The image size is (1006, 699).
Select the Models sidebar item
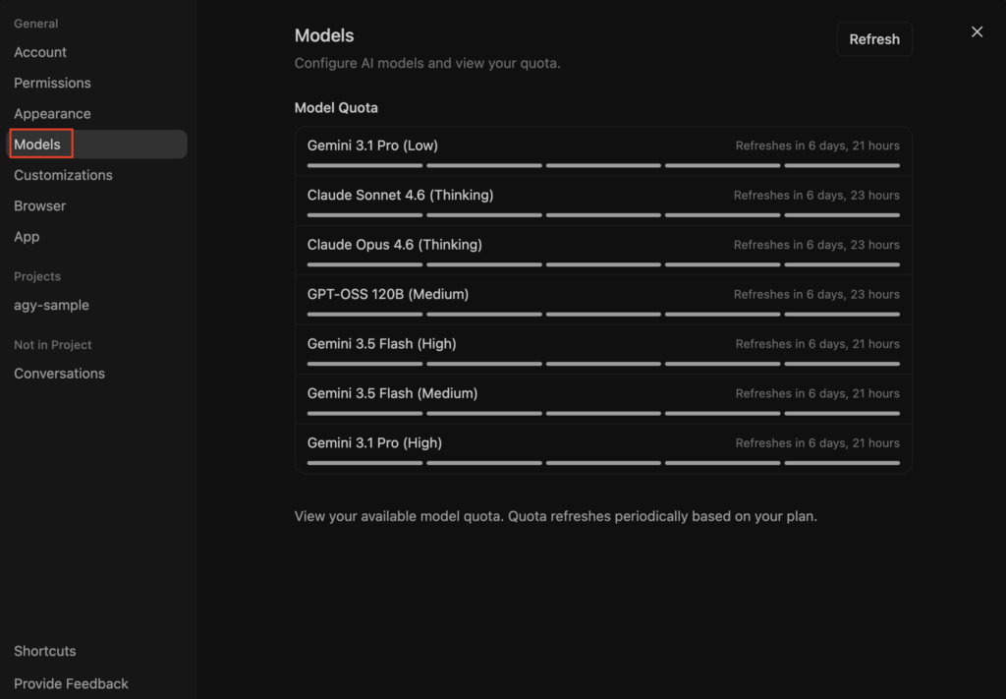pyautogui.click(x=97, y=145)
